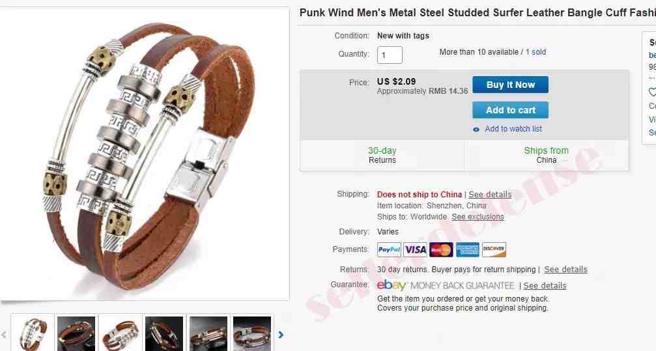This screenshot has width=656, height=351.
Task: Open the 1 sold link
Action: (x=536, y=52)
